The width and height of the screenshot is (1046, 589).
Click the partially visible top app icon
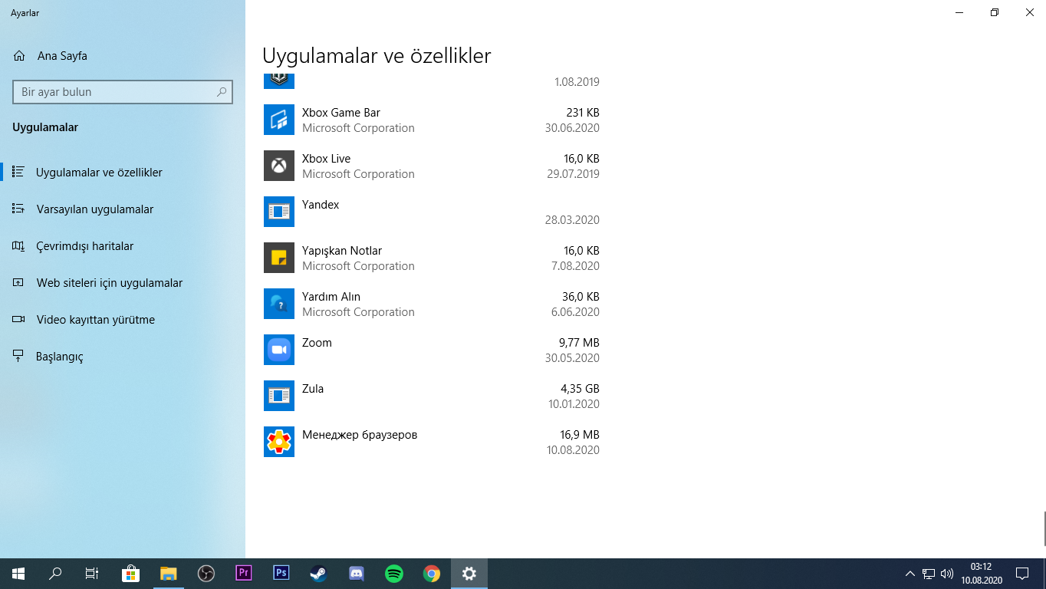click(x=279, y=81)
